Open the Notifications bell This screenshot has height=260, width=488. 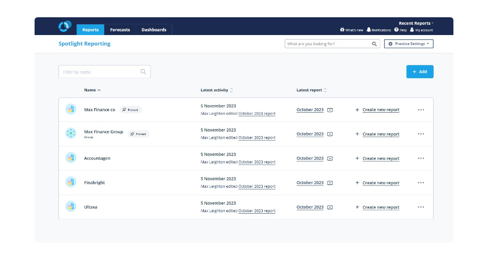(369, 30)
